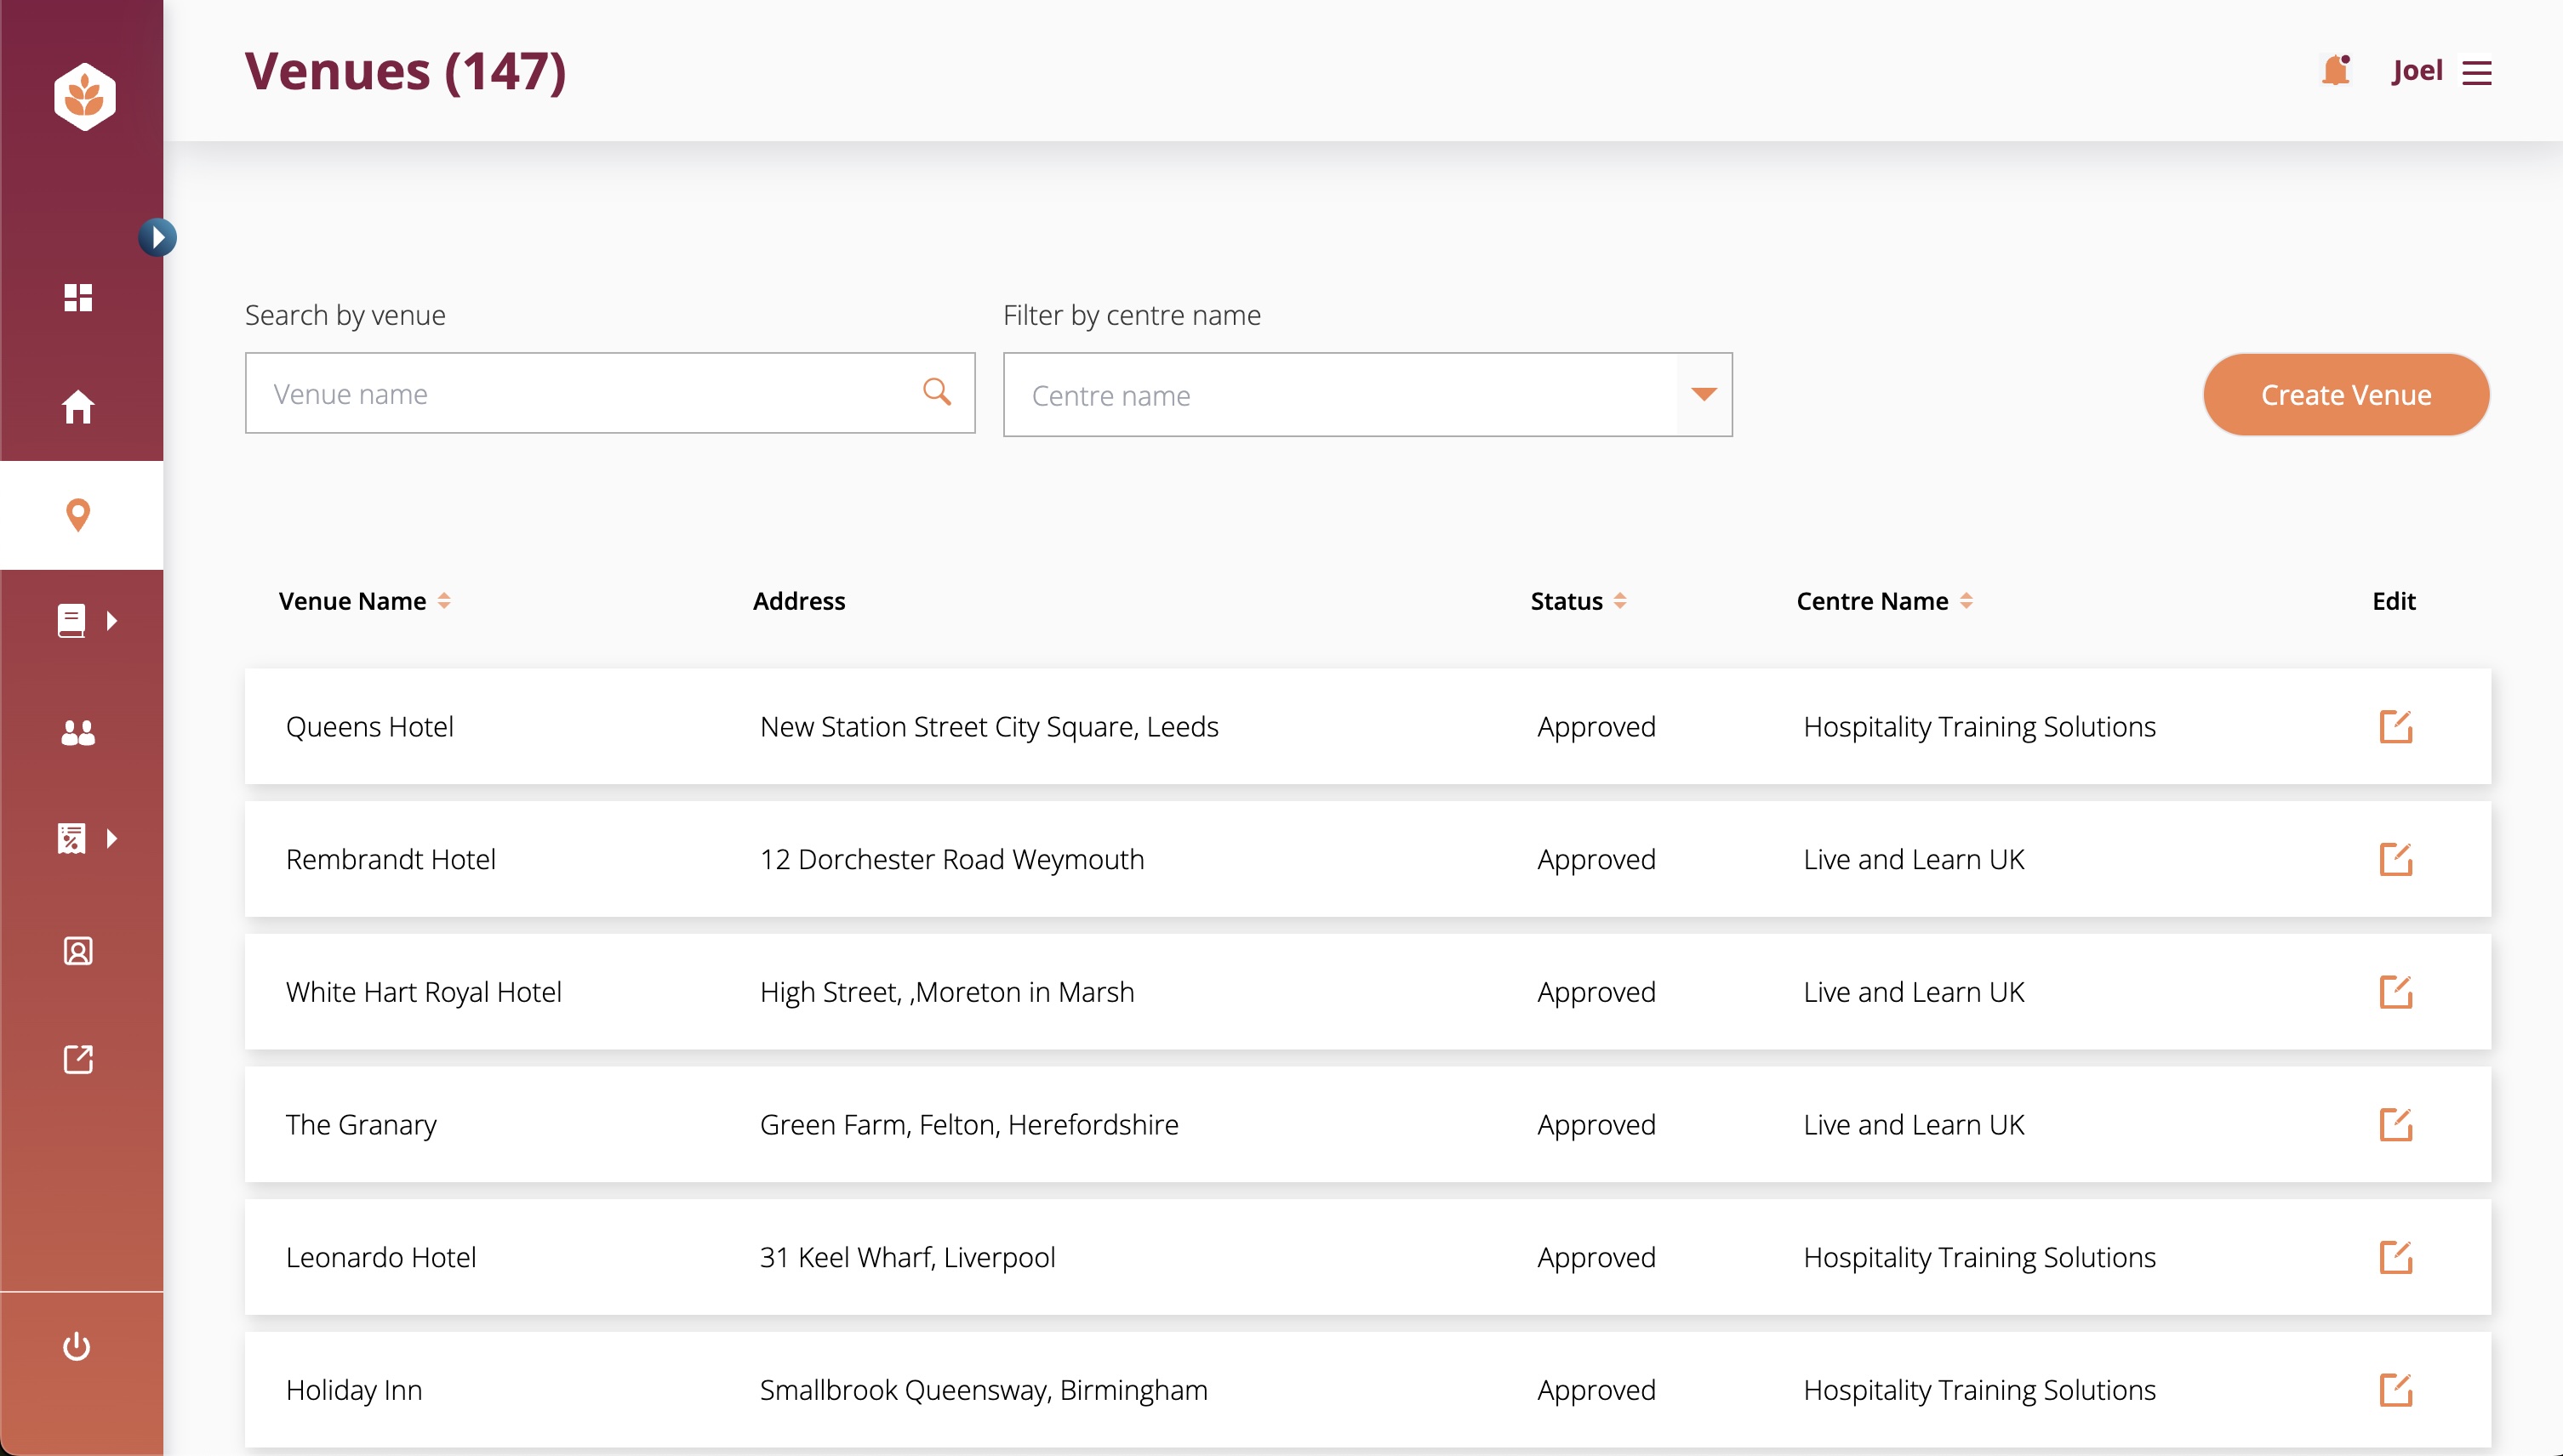Screen dimensions: 2563x1456
Task: Click Hospitality Training Solutions in Leonardo Hotel row
Action: point(1978,1257)
